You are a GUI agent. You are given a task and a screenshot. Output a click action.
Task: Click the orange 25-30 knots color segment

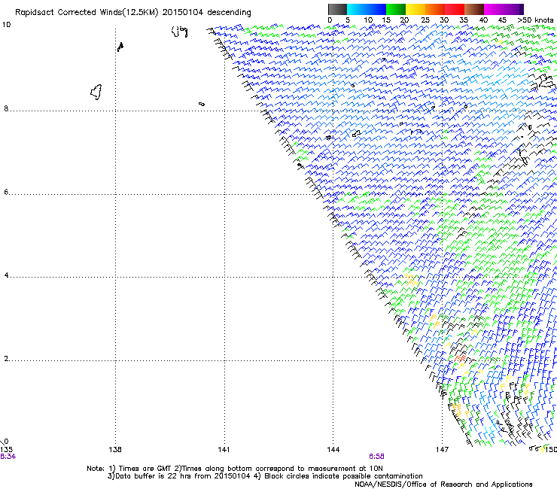tap(435, 9)
